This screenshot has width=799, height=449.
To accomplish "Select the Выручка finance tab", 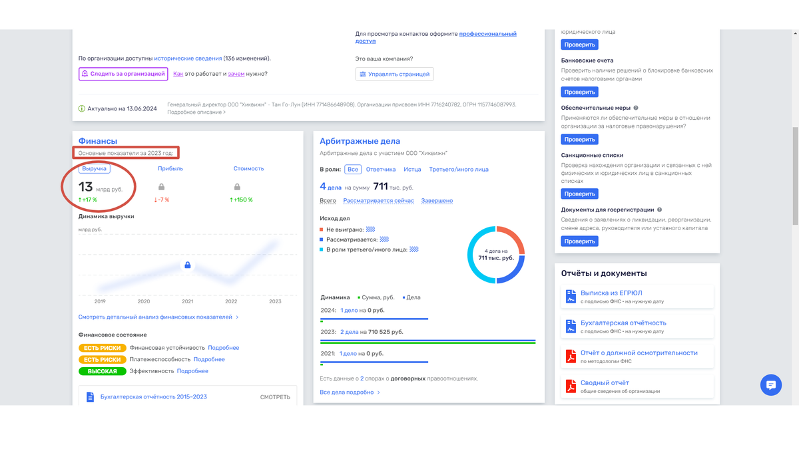I will pyautogui.click(x=94, y=169).
